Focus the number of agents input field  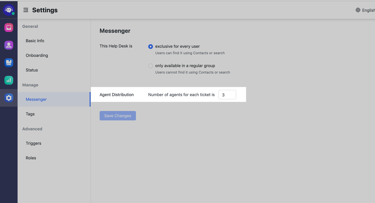click(x=227, y=95)
